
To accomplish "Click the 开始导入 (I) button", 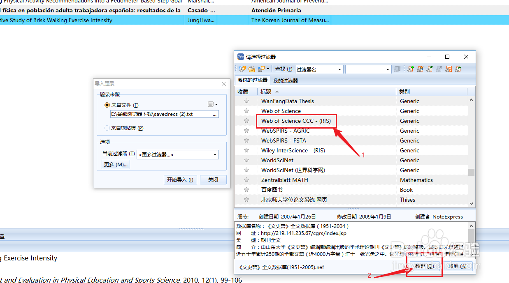I will click(180, 180).
